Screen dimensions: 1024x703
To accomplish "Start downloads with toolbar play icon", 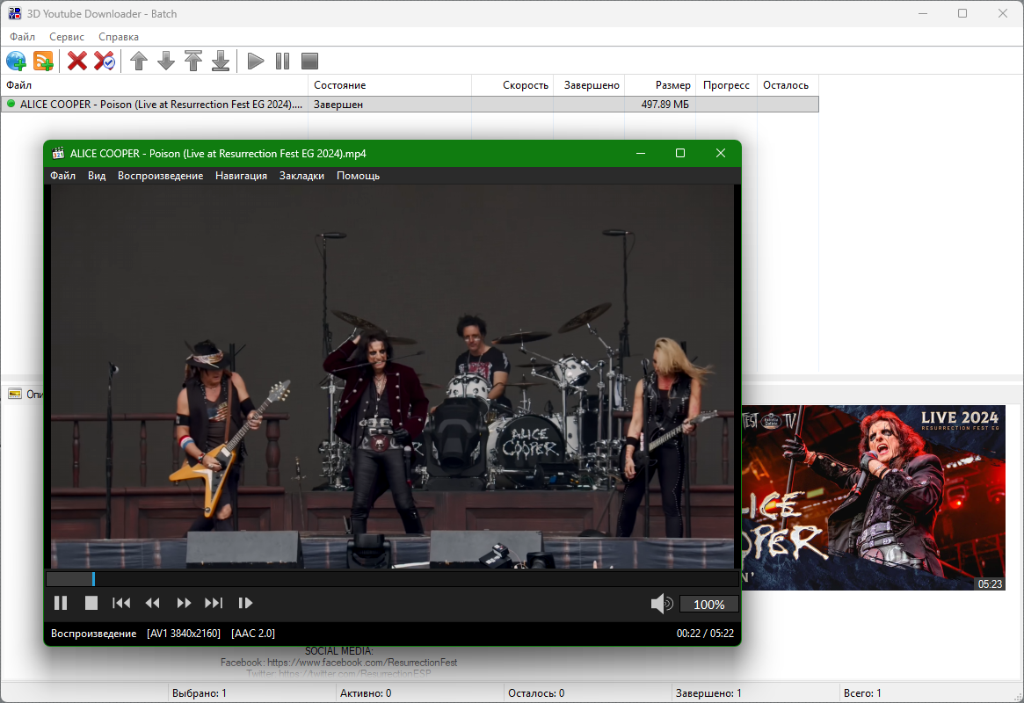I will (x=256, y=62).
